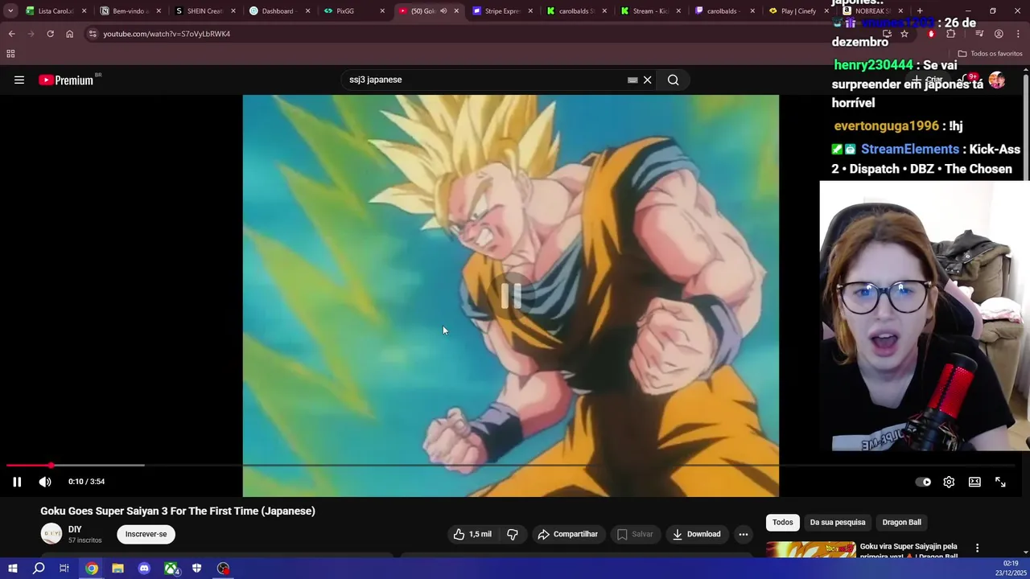Screen dimensions: 1030x579
Task: Switch to the Stripe Express tab
Action: pyautogui.click(x=502, y=11)
